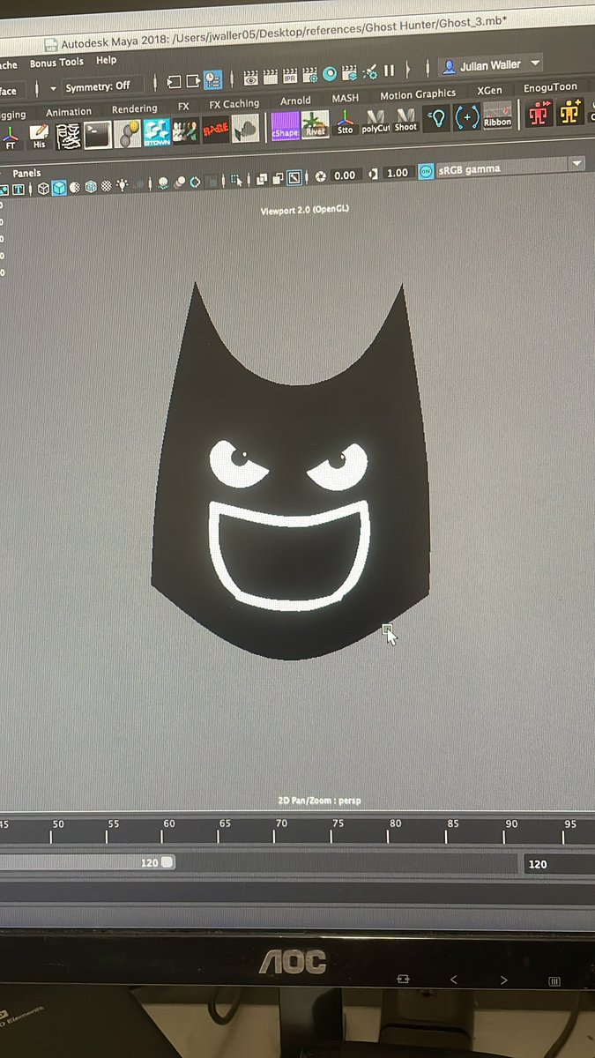This screenshot has width=595, height=1058.
Task: Click the yellow robot rig shelf icon
Action: coord(571,113)
